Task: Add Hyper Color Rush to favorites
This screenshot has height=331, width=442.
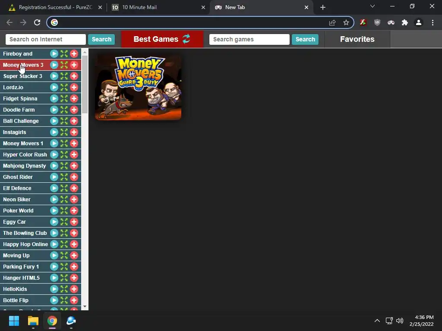Action: [x=74, y=155]
